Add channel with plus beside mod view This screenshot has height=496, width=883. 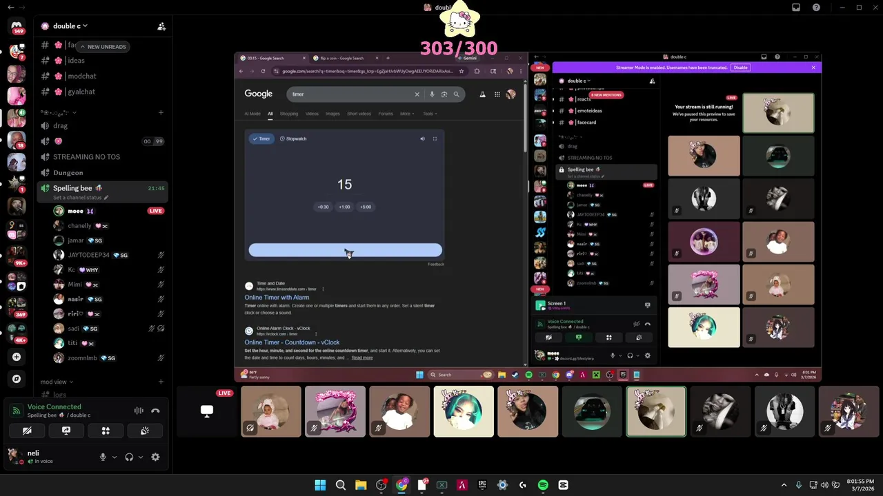[x=161, y=382]
